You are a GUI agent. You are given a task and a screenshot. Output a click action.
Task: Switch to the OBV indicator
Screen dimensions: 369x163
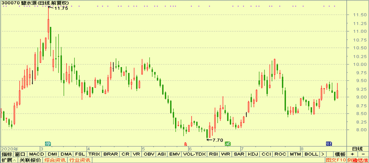[x=149, y=154]
